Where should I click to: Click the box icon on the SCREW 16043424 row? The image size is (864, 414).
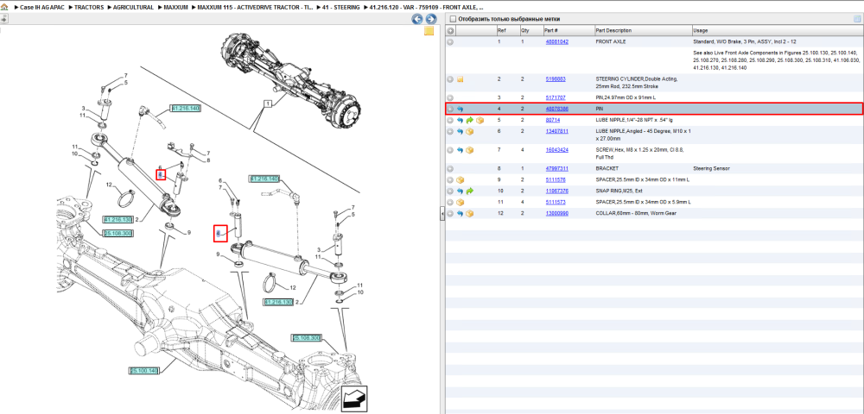tap(470, 149)
